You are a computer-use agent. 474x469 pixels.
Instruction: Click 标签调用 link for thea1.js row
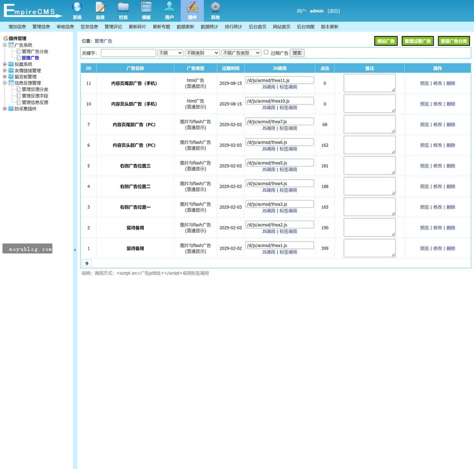[288, 252]
